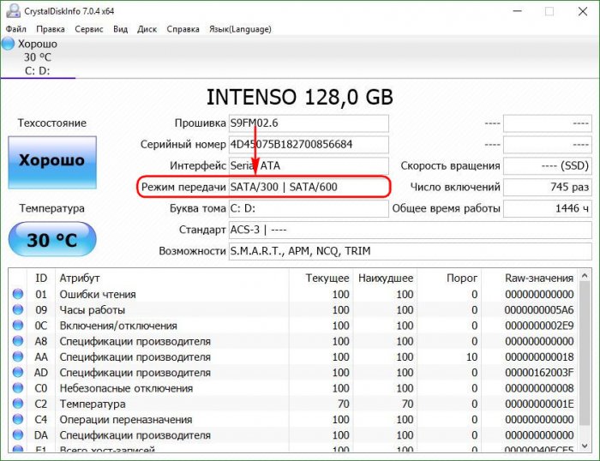Screen dimensions: 600x461
Task: Click the Стандарт field ACS-3
Action: (x=411, y=230)
